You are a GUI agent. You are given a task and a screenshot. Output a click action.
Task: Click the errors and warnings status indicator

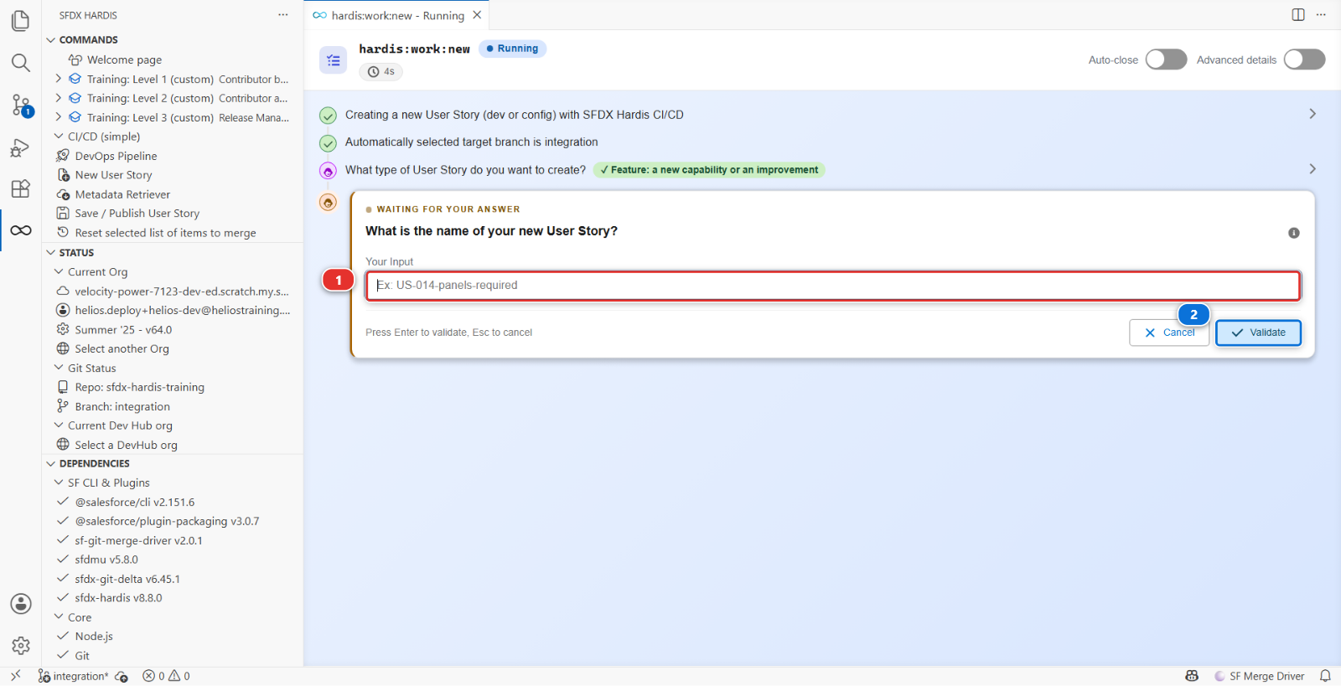(166, 676)
